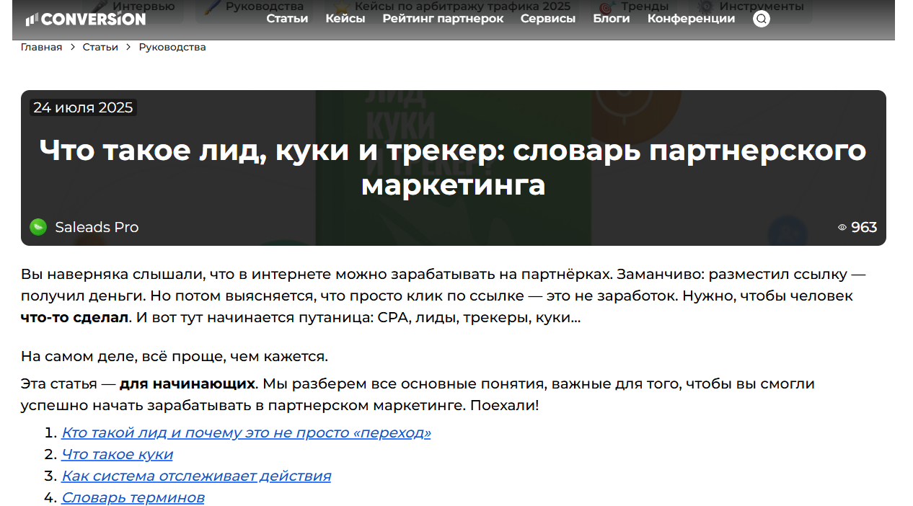Click the icon beside Руководства in top bar
The image size is (913, 506).
(x=212, y=5)
